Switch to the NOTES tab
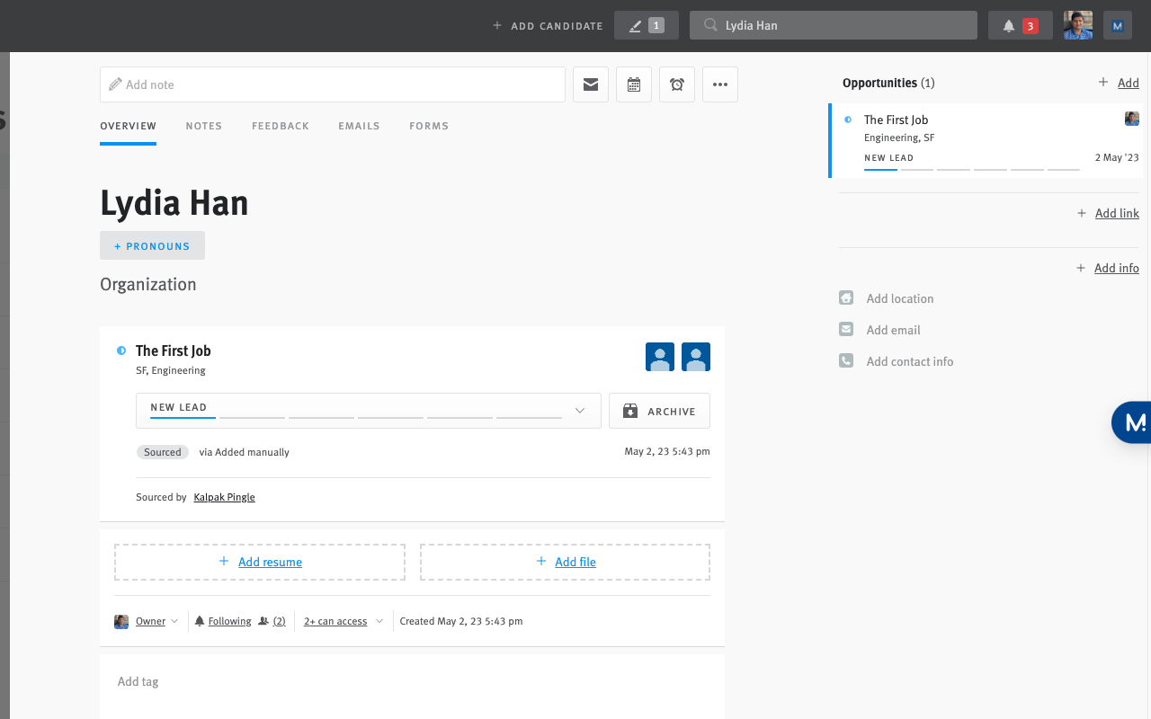 (x=203, y=126)
